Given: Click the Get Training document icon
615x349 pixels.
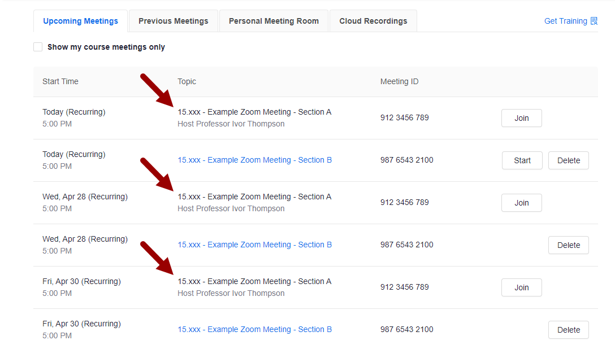Looking at the screenshot, I should [x=593, y=20].
